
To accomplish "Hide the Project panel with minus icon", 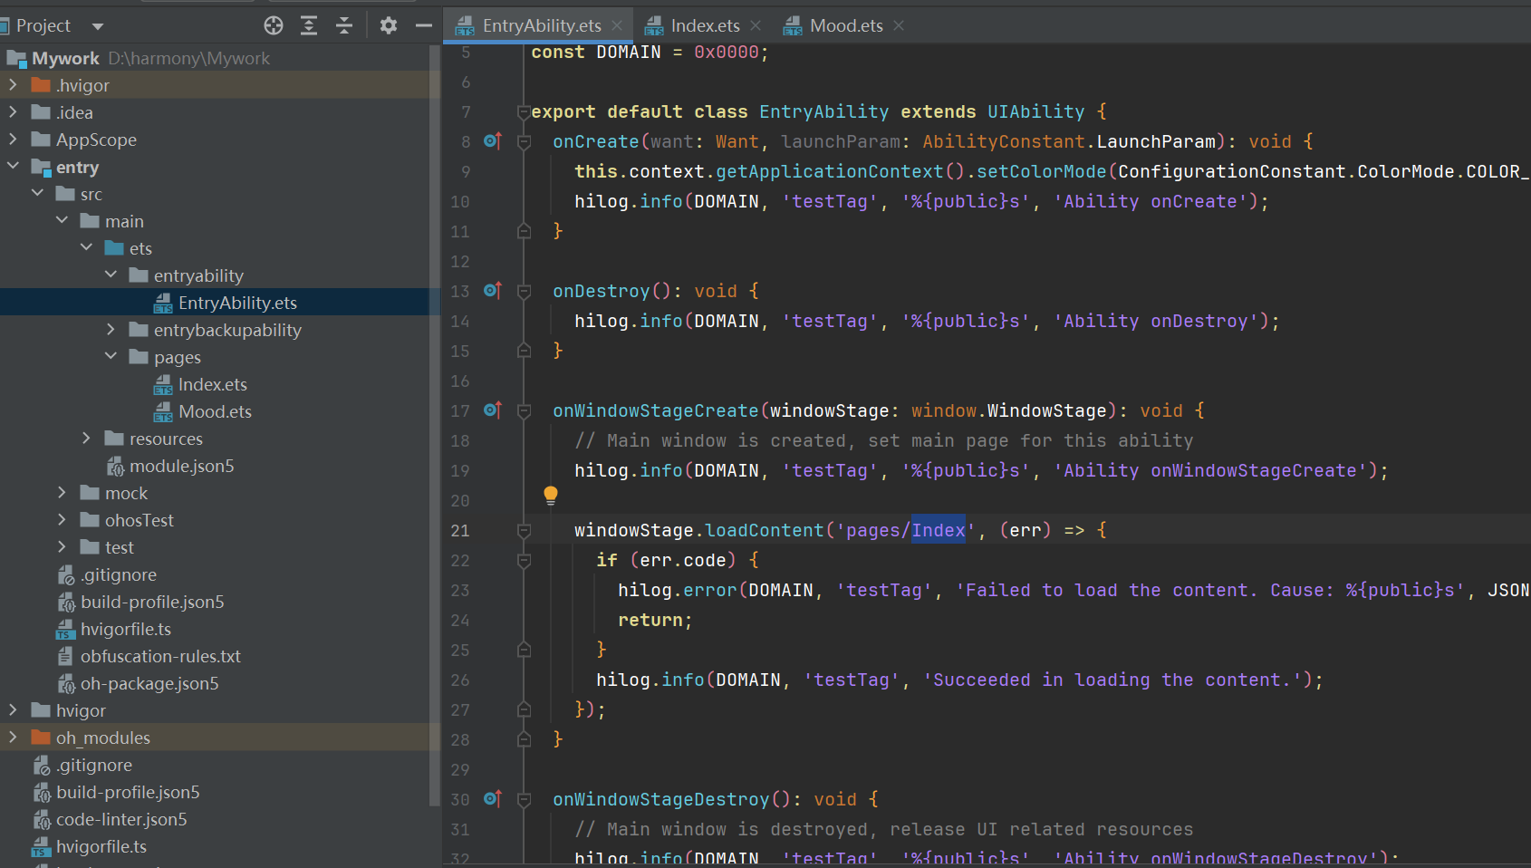I will tap(423, 25).
